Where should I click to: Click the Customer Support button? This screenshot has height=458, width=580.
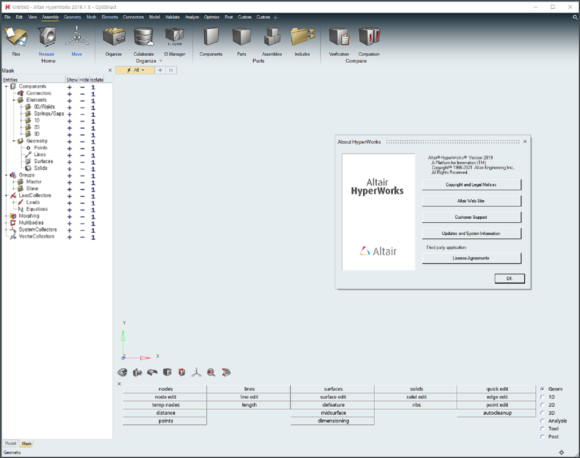pyautogui.click(x=471, y=217)
